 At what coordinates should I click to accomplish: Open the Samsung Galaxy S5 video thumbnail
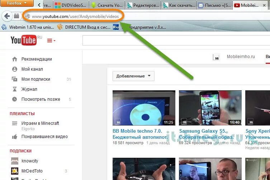pyautogui.click(x=210, y=108)
